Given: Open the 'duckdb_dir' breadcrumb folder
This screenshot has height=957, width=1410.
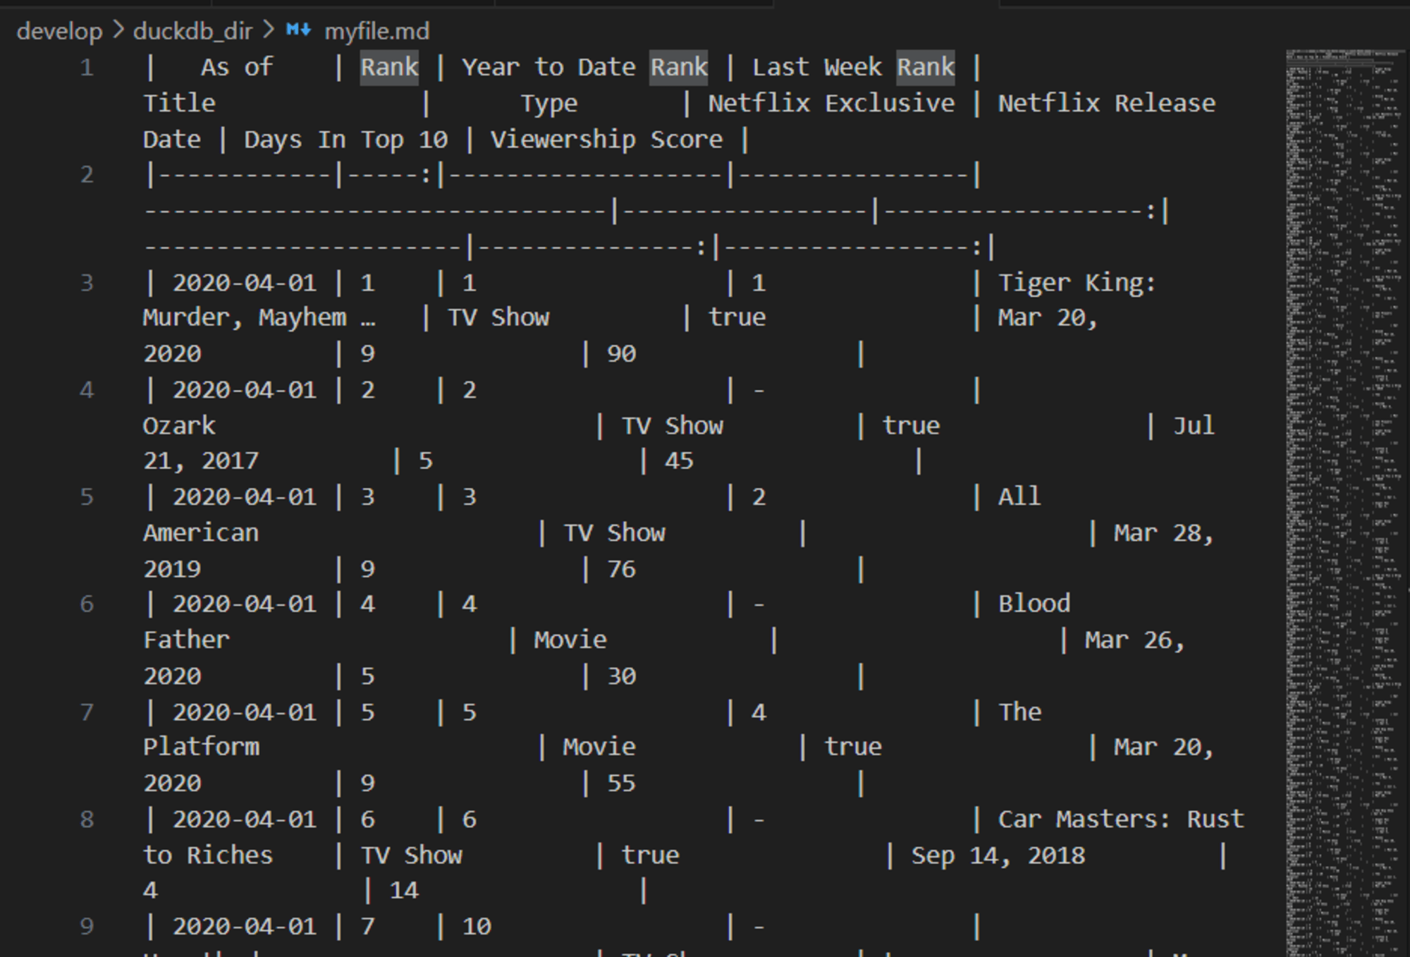Looking at the screenshot, I should click(192, 31).
